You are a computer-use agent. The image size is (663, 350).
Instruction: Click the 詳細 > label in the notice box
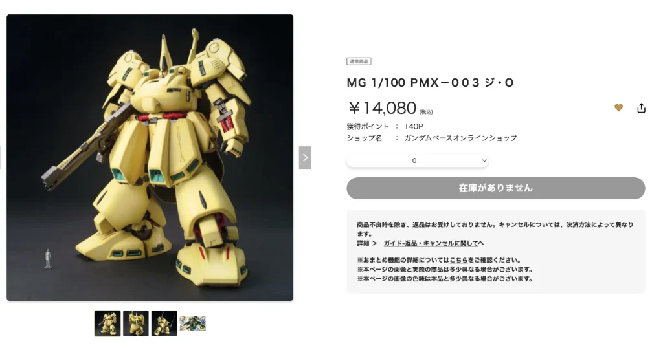click(x=366, y=243)
